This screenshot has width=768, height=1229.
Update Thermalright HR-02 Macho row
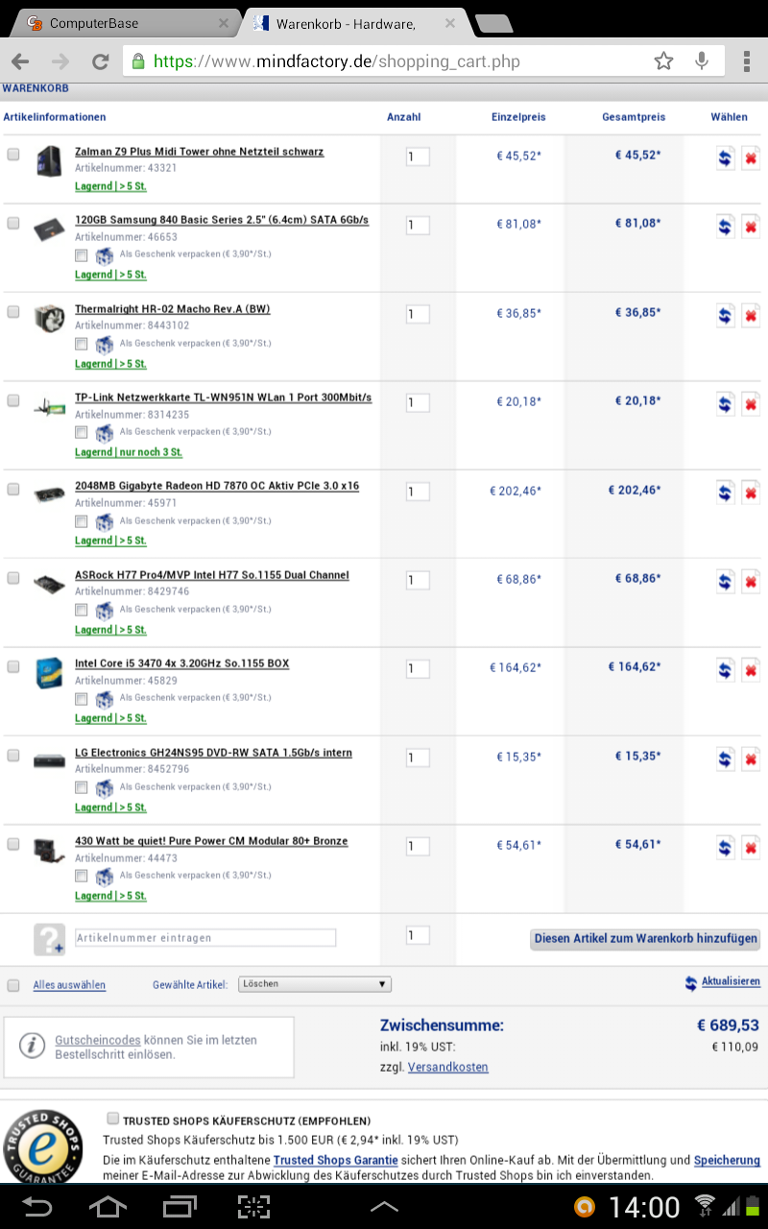point(725,315)
